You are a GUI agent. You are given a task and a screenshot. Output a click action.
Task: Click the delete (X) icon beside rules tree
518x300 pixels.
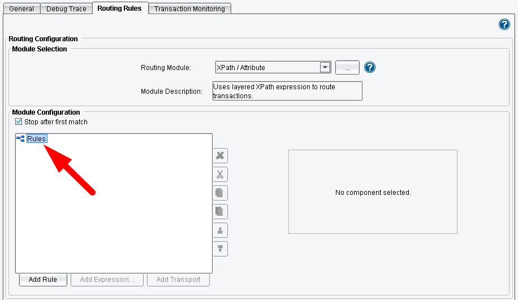[x=220, y=155]
